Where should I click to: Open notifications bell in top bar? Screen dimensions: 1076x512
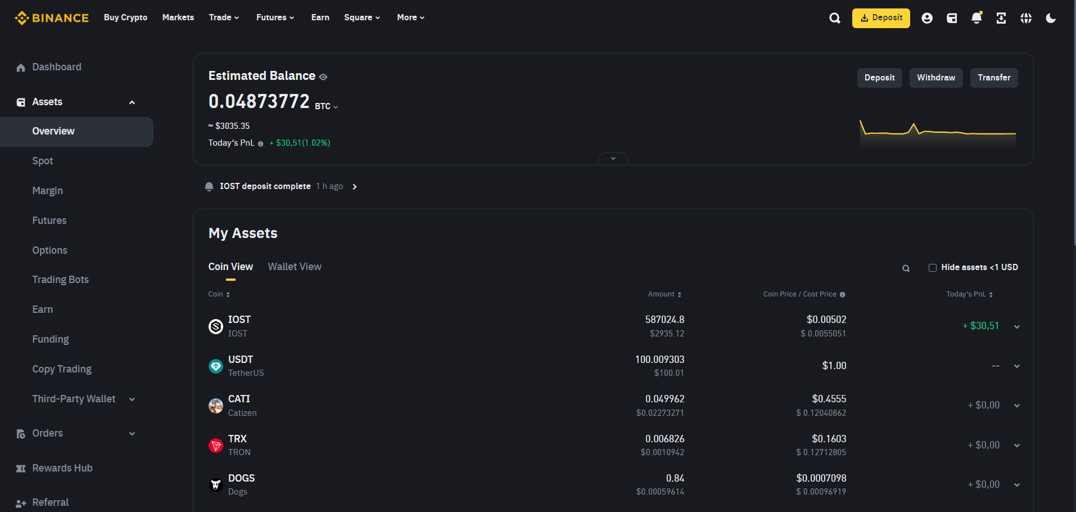[x=976, y=18]
